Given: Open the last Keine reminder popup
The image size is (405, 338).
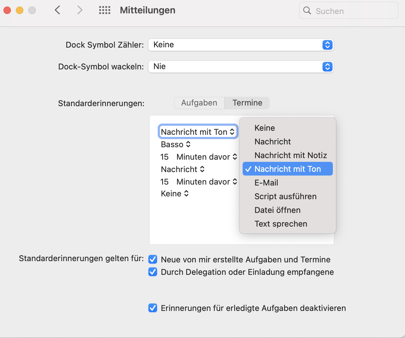Looking at the screenshot, I should pos(175,194).
